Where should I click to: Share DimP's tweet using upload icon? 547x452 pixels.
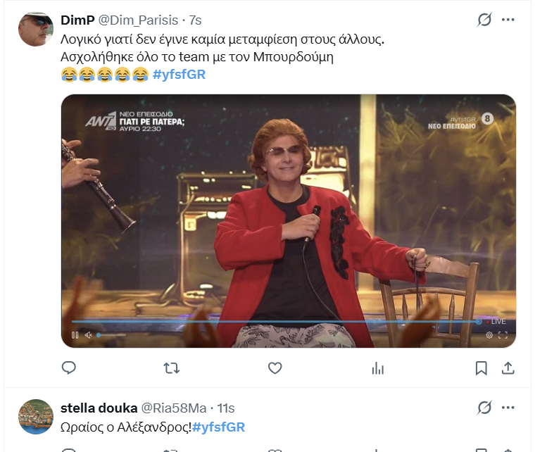tap(508, 368)
